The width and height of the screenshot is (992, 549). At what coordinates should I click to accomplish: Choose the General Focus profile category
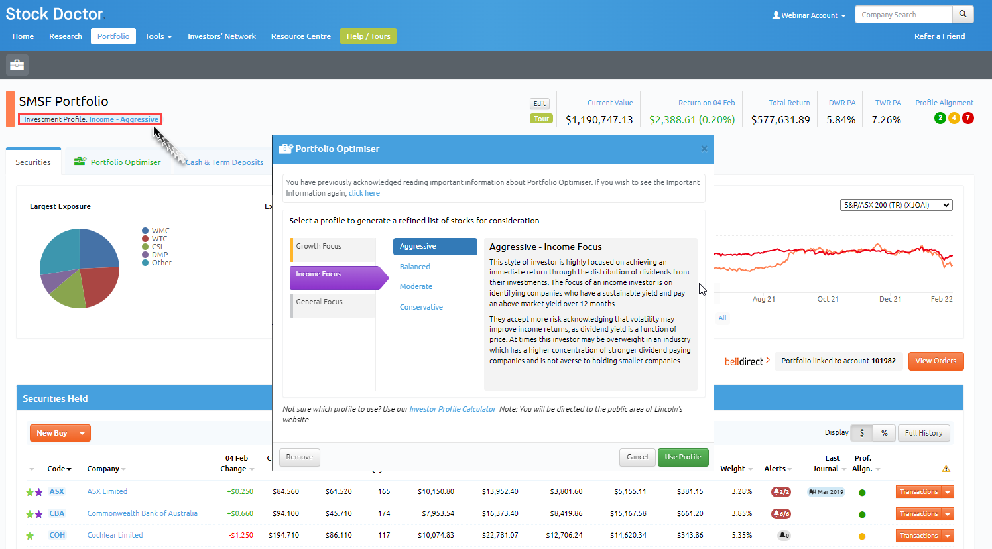333,305
